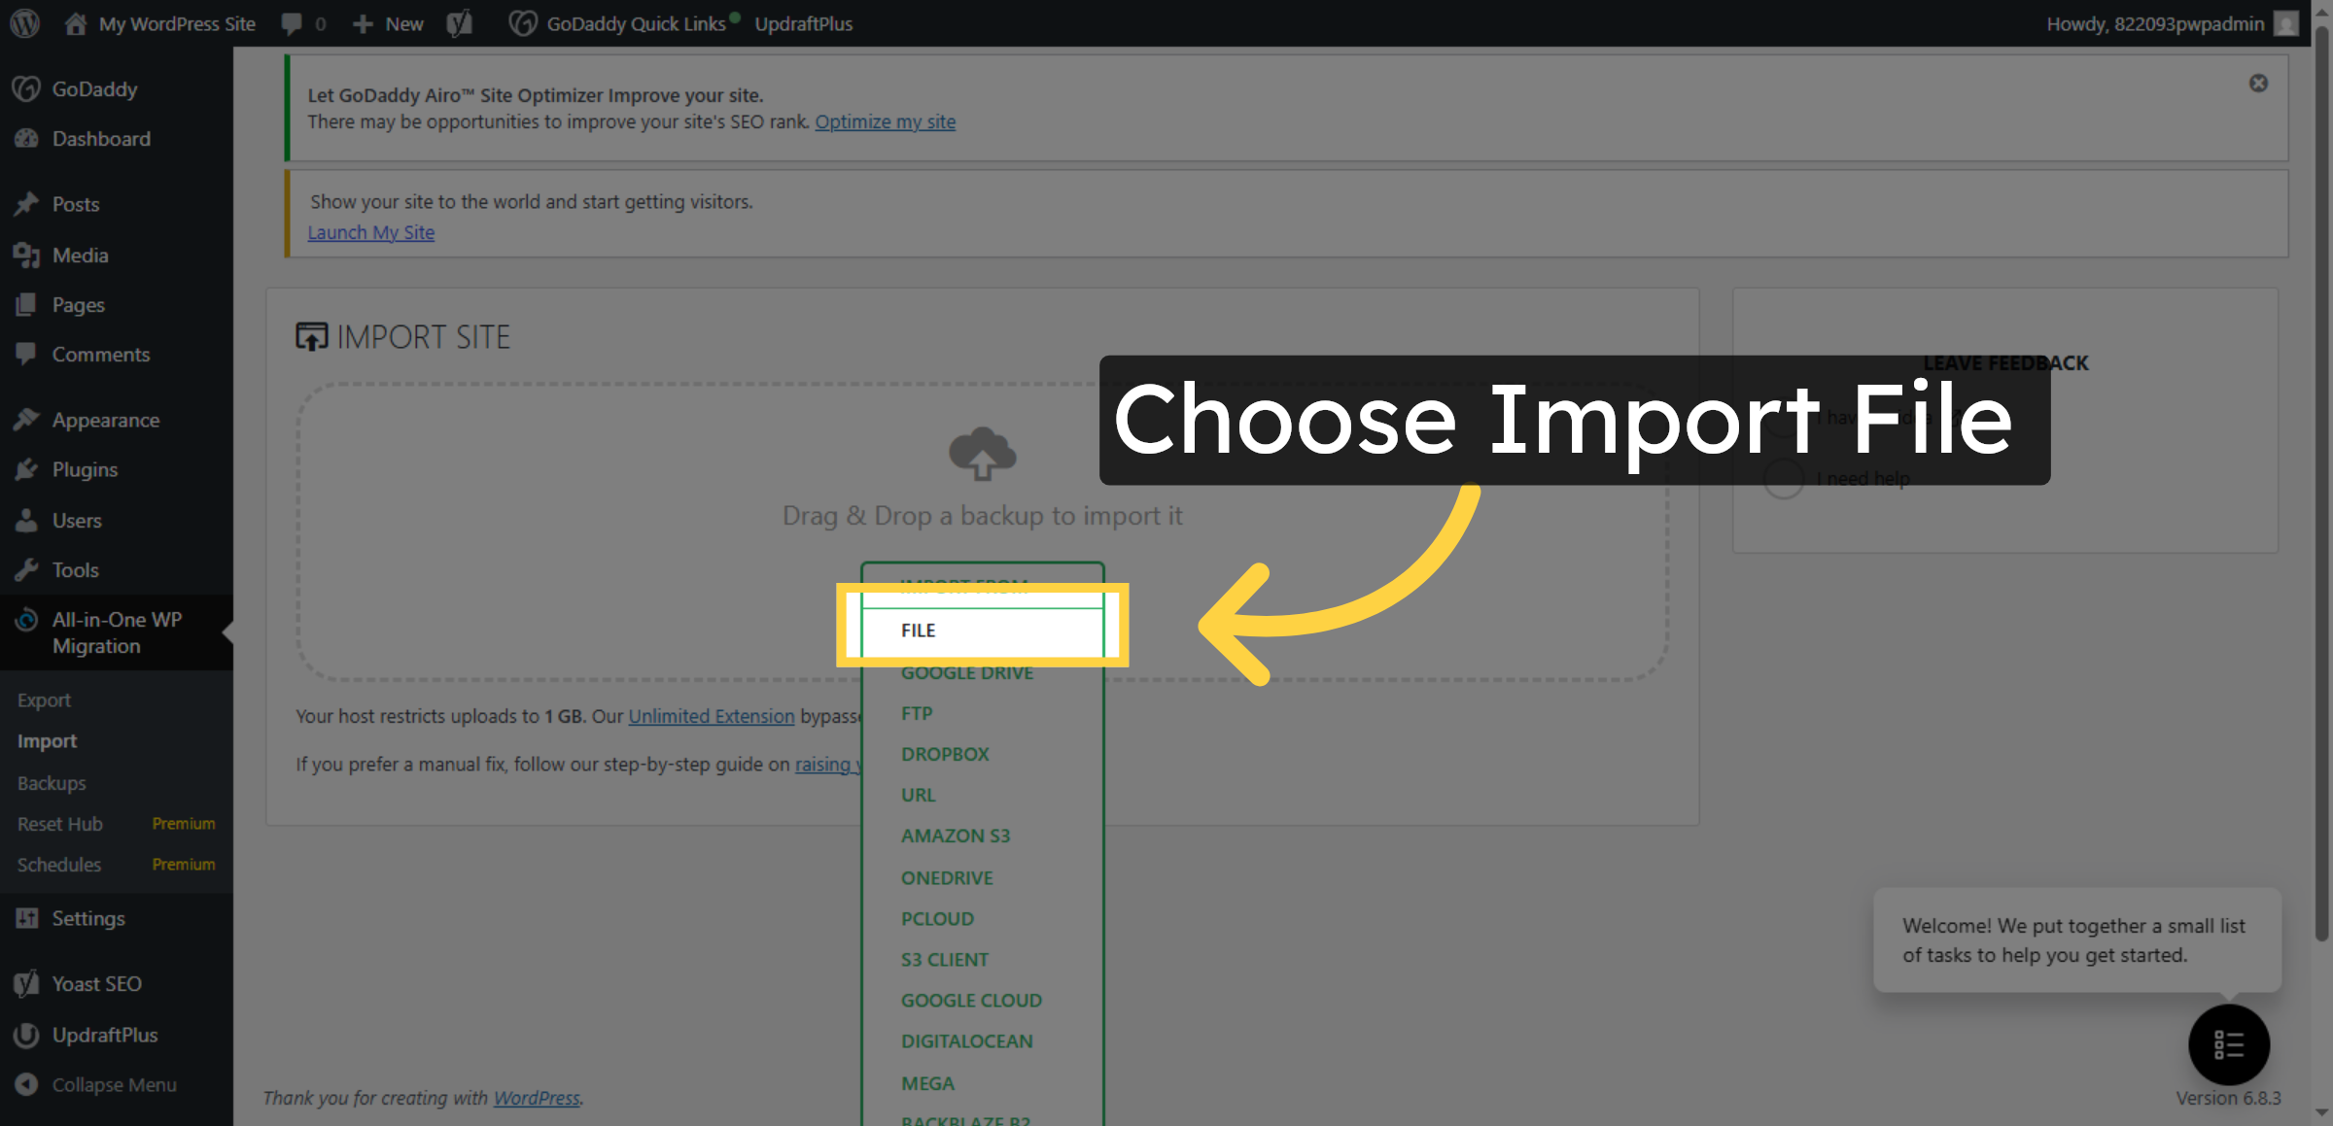This screenshot has height=1126, width=2333.
Task: Open the WordPress logo menu in admin bar
Action: pos(23,23)
